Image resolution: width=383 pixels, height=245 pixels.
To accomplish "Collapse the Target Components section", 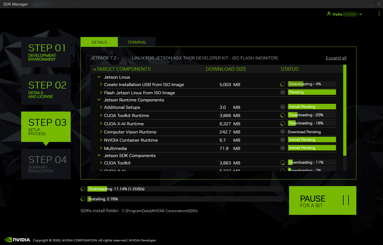I will [95, 69].
